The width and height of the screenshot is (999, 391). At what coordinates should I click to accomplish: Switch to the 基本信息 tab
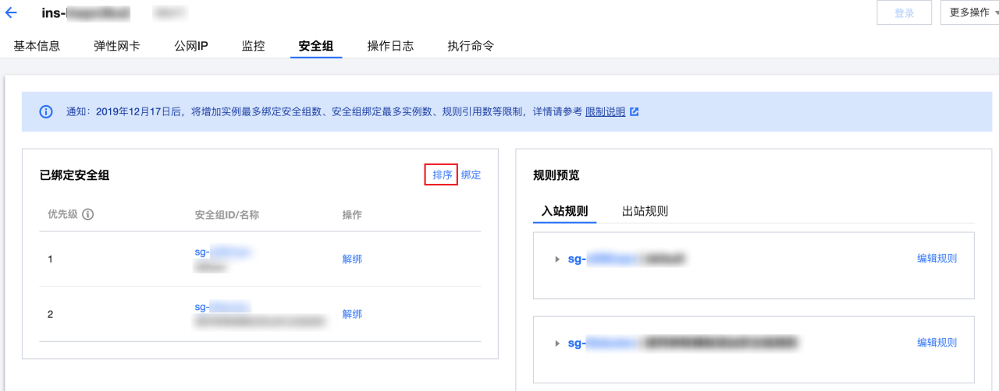click(37, 46)
